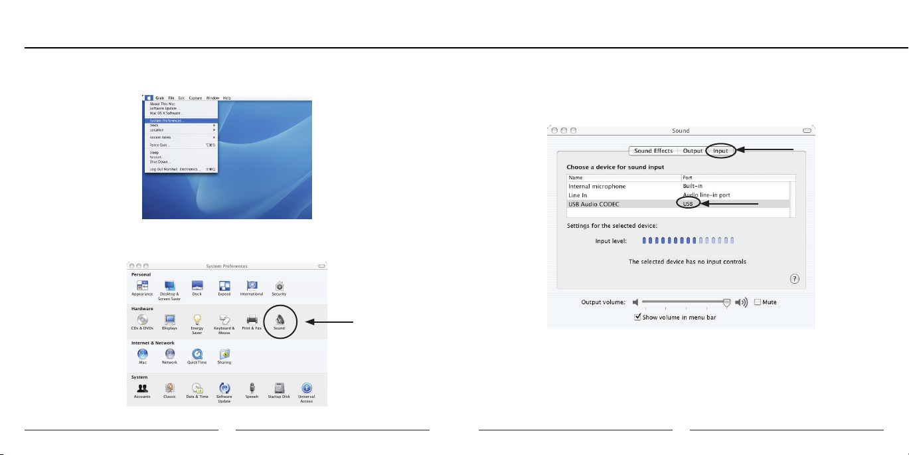Image resolution: width=909 pixels, height=455 pixels.
Task: Open the Help menu
Action: (227, 98)
